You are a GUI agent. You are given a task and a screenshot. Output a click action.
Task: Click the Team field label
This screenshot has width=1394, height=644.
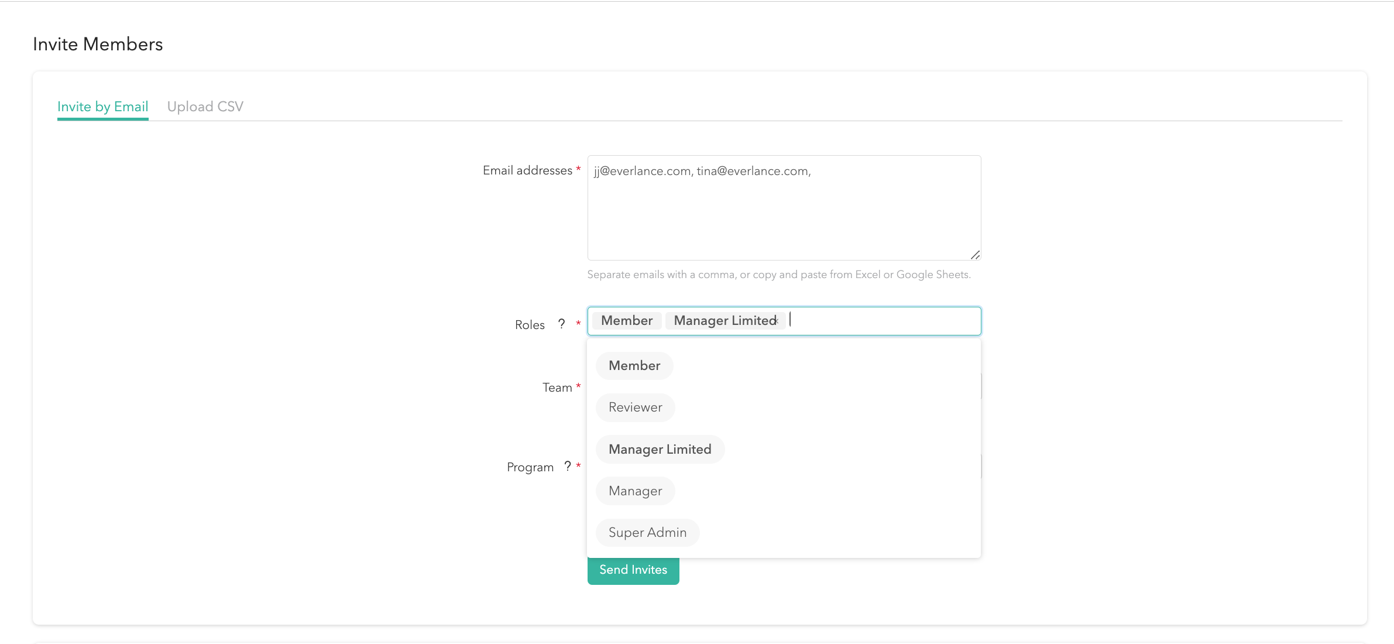pyautogui.click(x=557, y=388)
